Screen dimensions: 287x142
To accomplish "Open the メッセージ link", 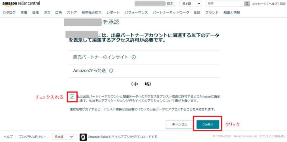I will [x=259, y=4].
